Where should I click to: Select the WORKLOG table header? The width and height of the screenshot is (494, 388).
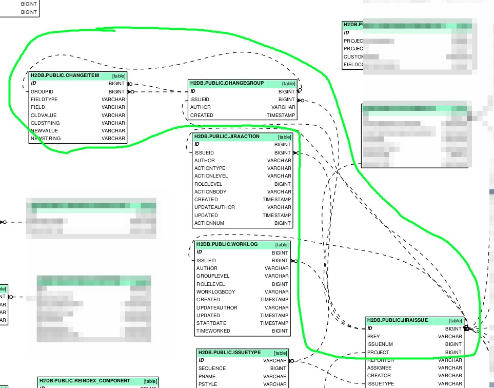click(242, 245)
